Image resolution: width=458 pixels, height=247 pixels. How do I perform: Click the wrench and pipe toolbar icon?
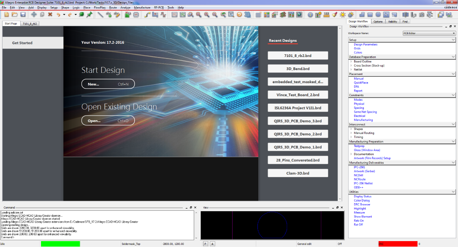coord(414,15)
